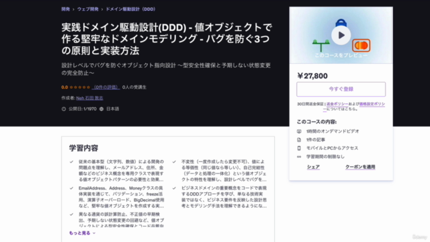Click the document icon beside 1件の記事
Image resolution: width=430 pixels, height=242 pixels.
coord(299,140)
